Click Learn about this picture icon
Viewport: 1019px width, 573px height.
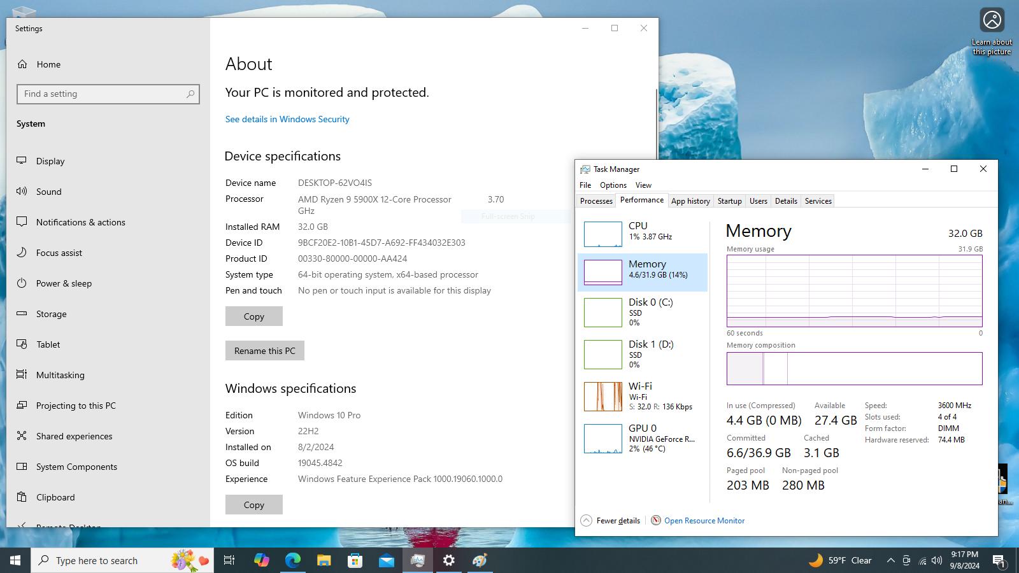pyautogui.click(x=992, y=32)
